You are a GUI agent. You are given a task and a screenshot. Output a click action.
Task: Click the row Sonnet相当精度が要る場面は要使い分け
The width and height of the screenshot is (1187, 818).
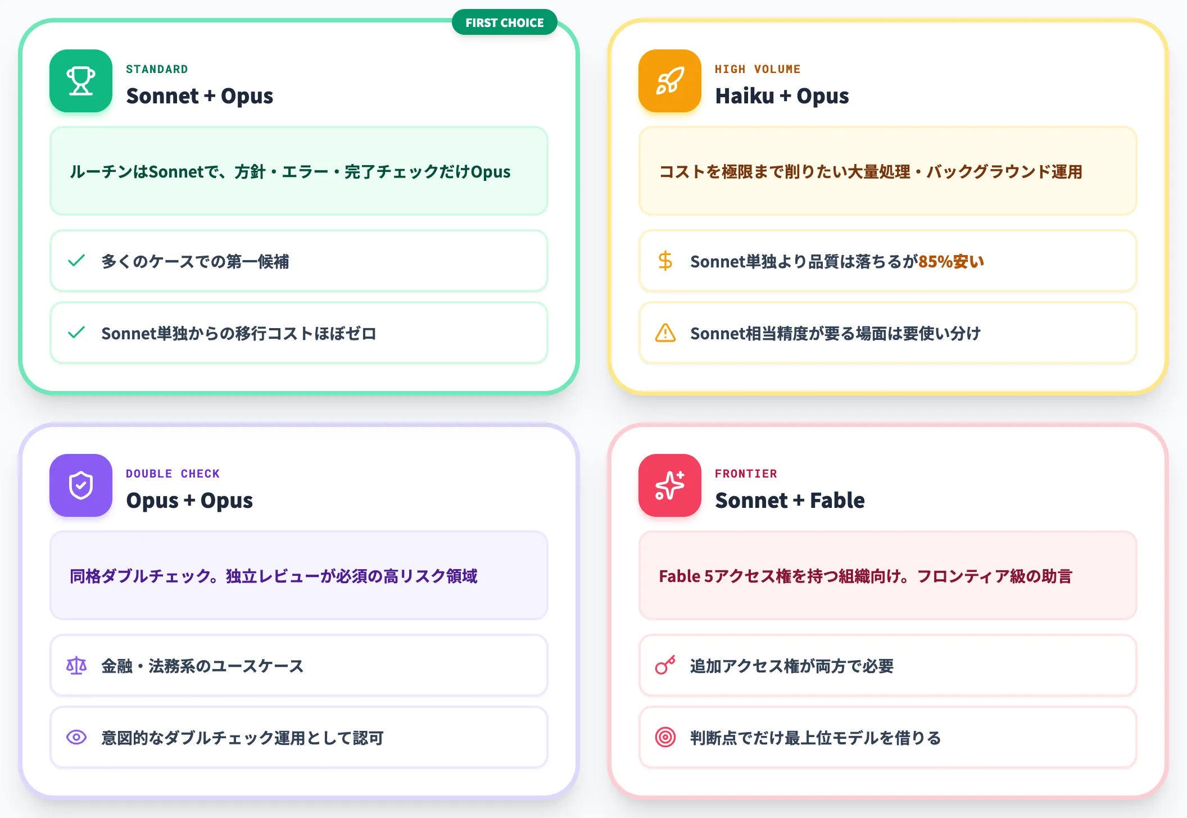click(888, 333)
